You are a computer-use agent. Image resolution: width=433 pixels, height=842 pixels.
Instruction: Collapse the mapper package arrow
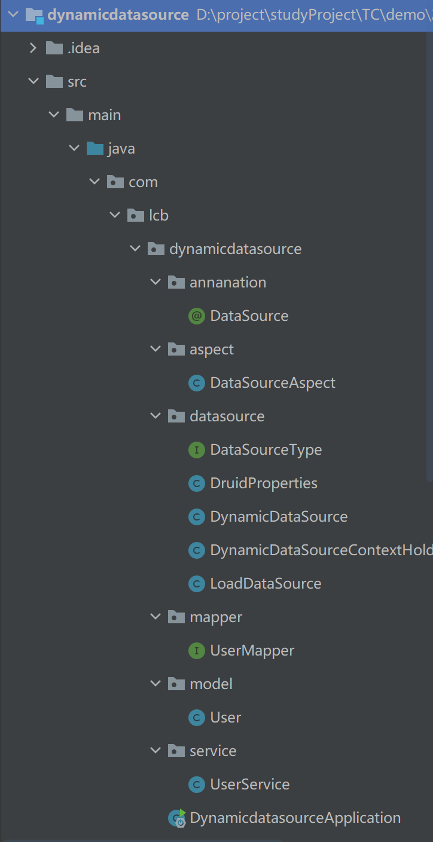tap(155, 617)
